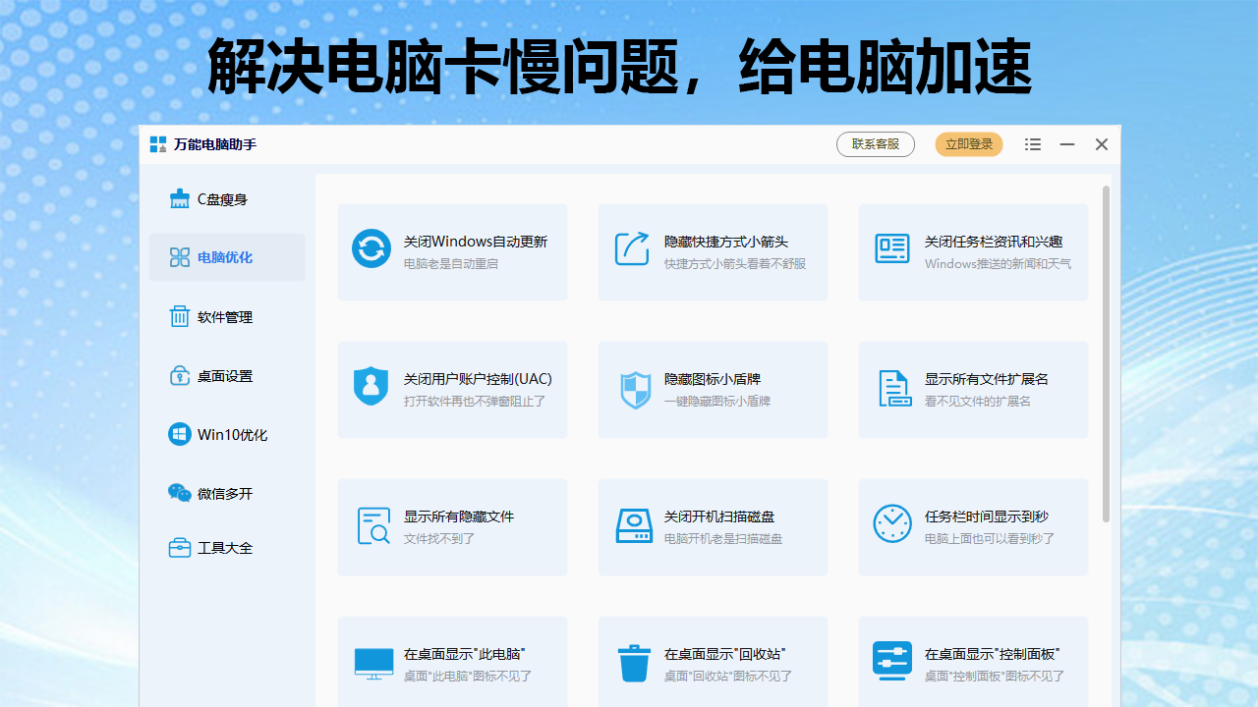Click the 微信多开 WeChat icon
The image size is (1258, 707).
click(x=180, y=493)
